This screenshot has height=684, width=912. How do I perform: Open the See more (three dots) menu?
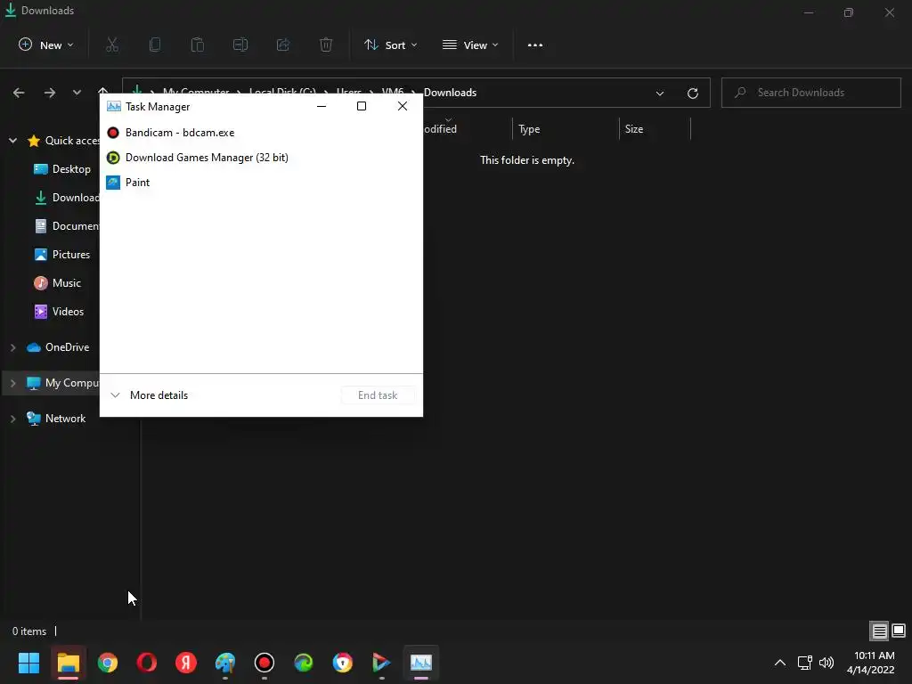[535, 45]
